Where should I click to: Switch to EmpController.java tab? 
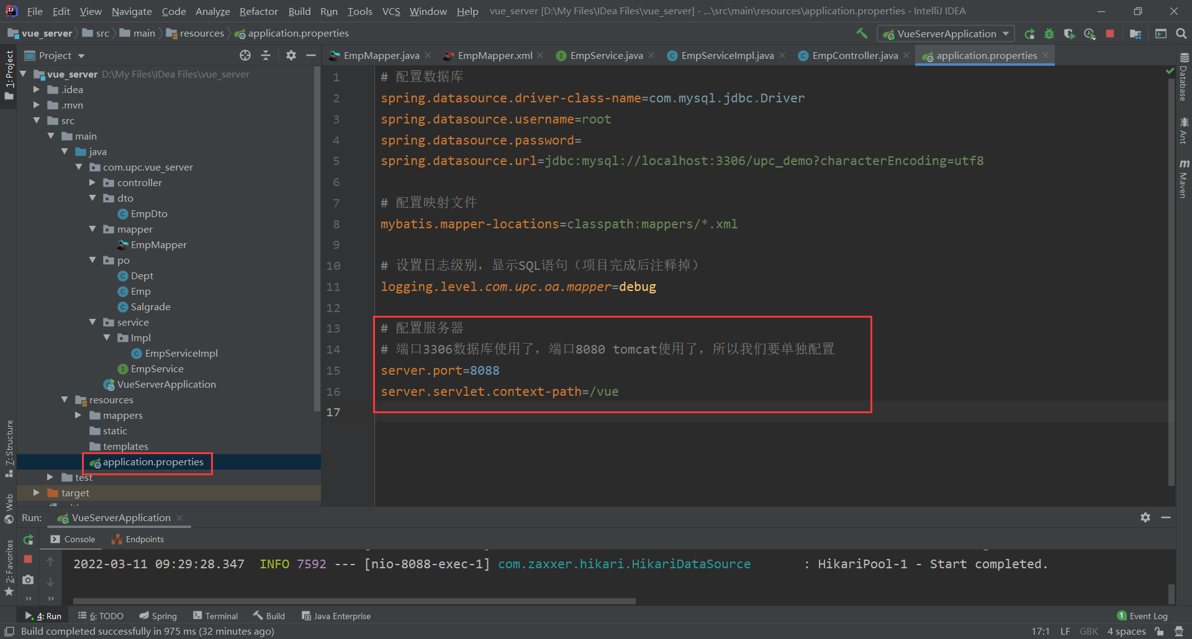tap(855, 55)
